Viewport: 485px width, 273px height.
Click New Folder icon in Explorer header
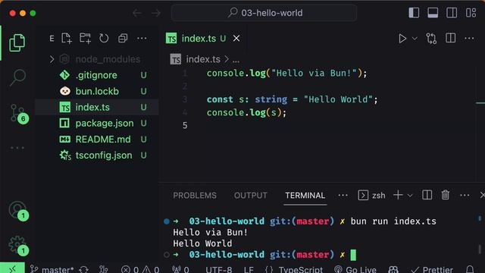coord(85,39)
